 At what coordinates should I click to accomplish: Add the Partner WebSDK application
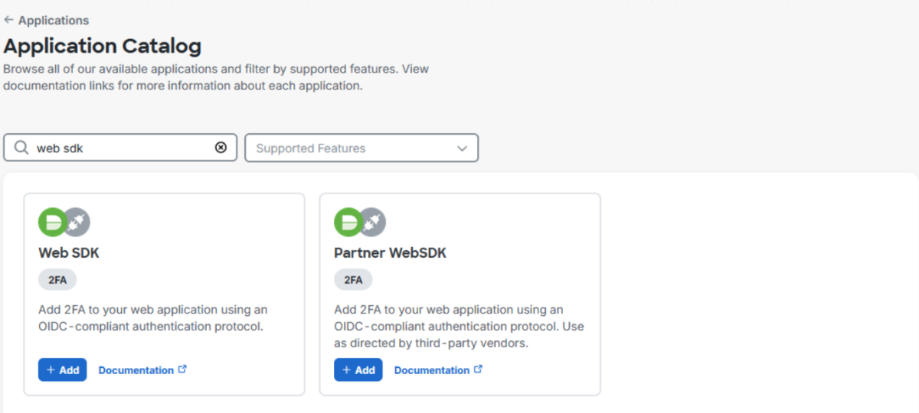coord(358,369)
